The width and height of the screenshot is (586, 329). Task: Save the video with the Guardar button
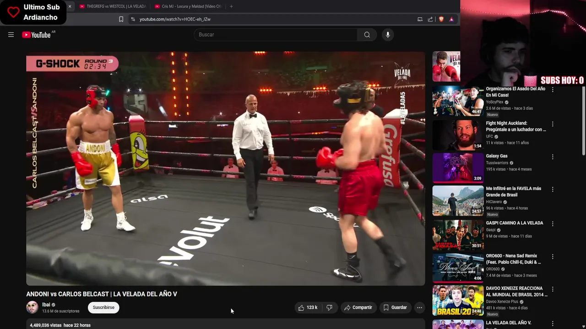(395, 308)
